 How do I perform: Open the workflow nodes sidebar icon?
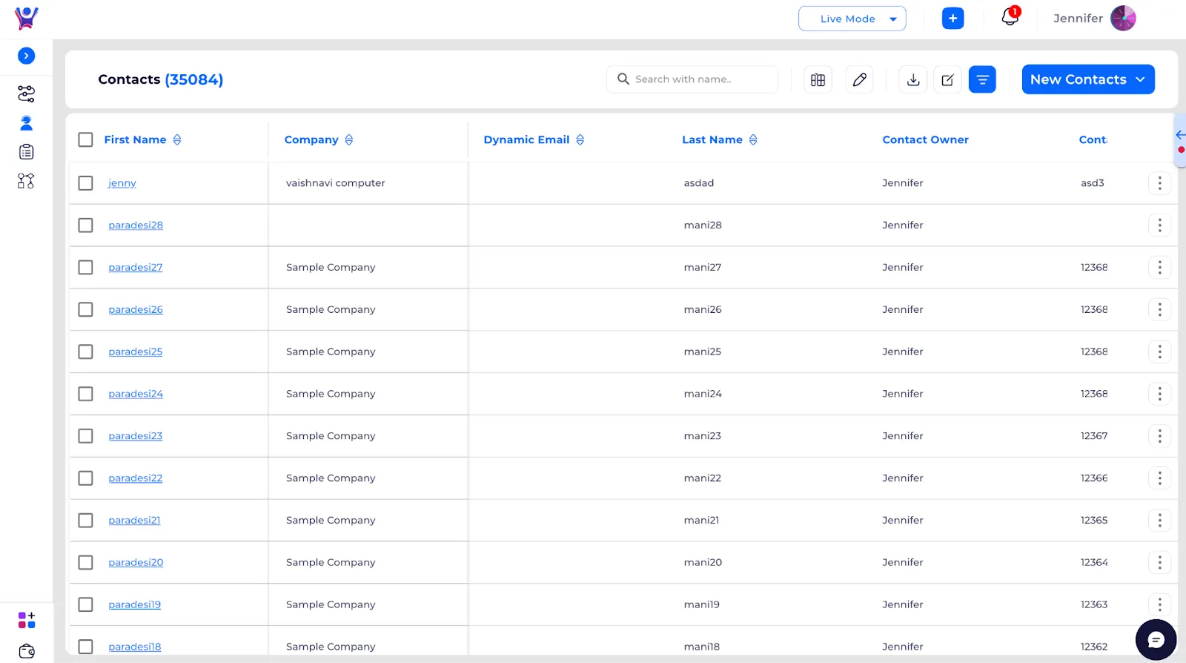pos(26,181)
